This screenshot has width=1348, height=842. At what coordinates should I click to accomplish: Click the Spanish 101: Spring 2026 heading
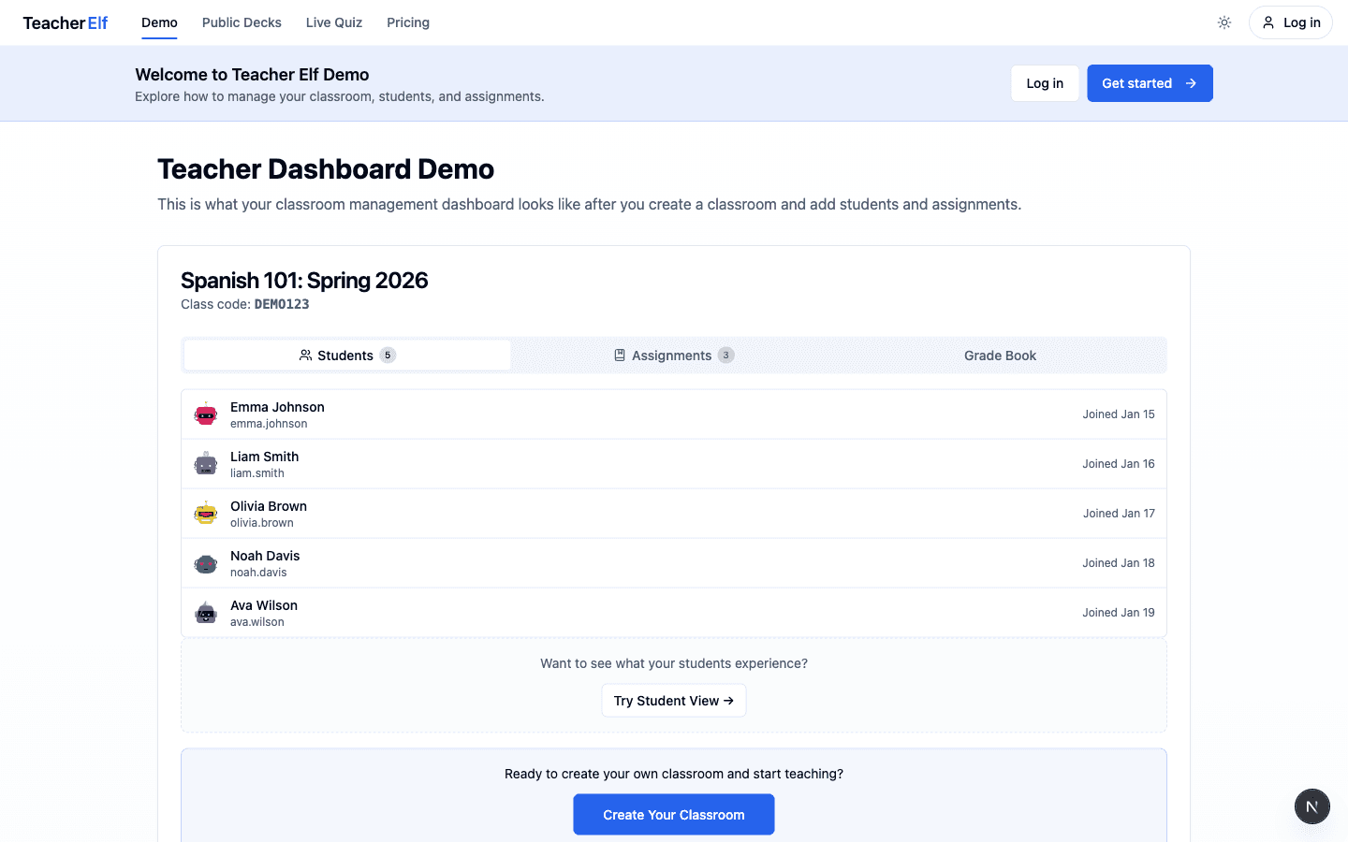[304, 281]
